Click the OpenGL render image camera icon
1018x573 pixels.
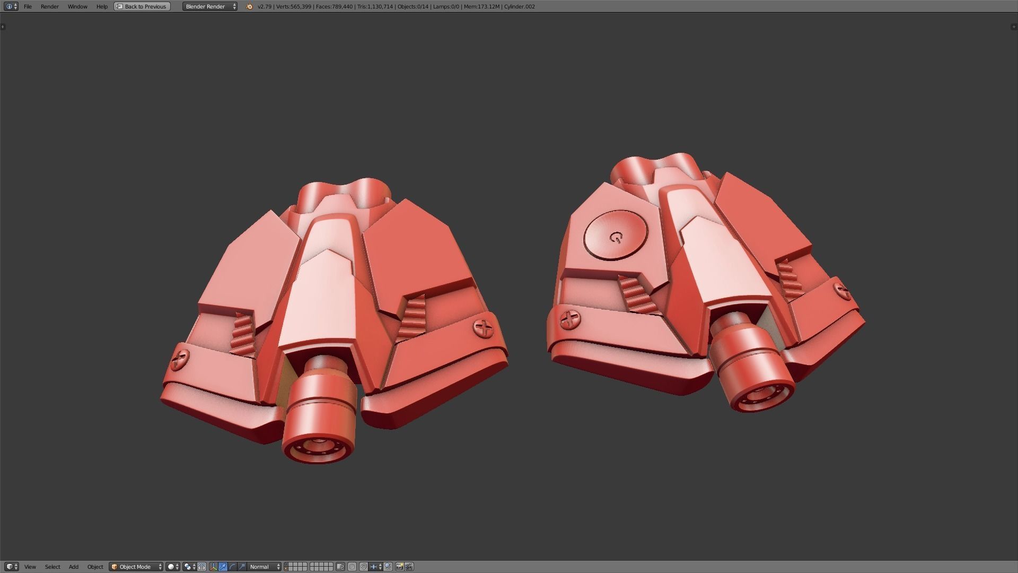[x=400, y=567]
